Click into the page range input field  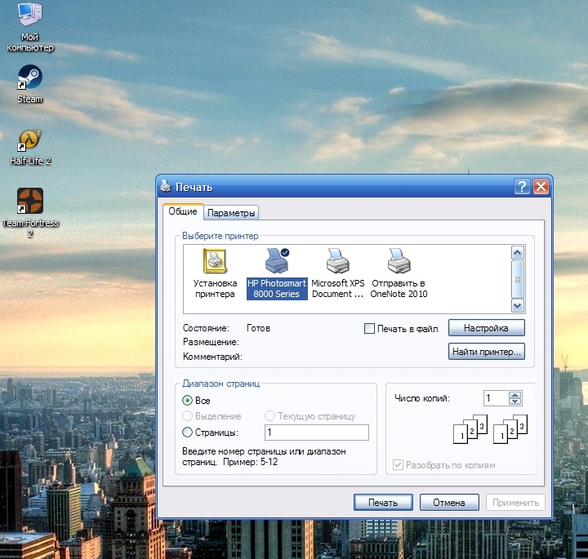coord(316,433)
